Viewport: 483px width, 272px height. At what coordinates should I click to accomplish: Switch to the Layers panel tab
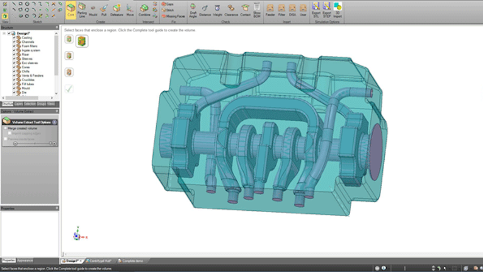tap(19, 104)
